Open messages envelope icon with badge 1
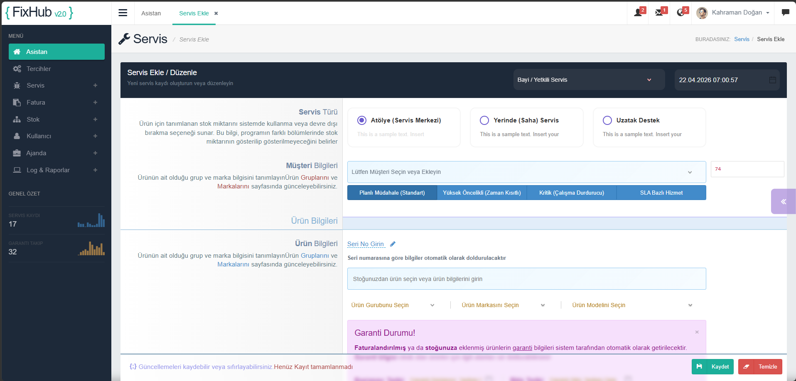Image resolution: width=796 pixels, height=381 pixels. [x=659, y=12]
